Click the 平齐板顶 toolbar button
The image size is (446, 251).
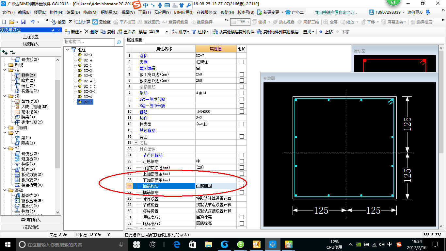124,22
